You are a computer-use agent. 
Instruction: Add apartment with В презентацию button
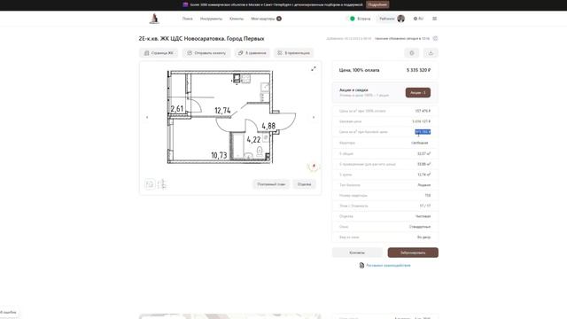click(293, 53)
